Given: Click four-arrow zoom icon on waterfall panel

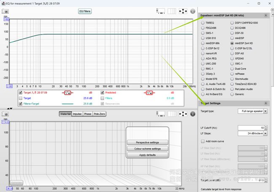Looking at the screenshot, I should [x=184, y=114].
